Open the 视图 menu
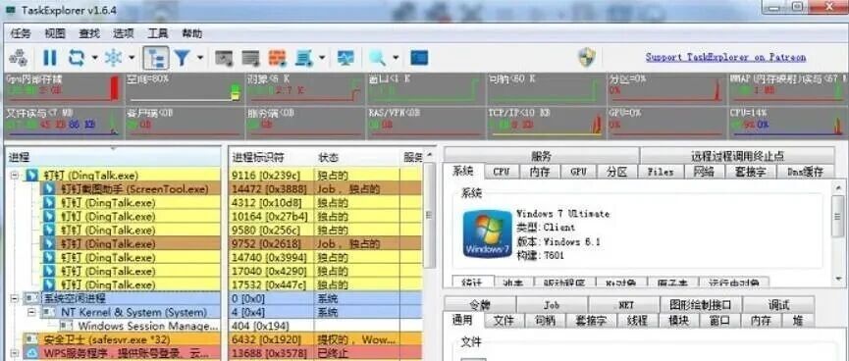The height and width of the screenshot is (361, 849). click(55, 33)
